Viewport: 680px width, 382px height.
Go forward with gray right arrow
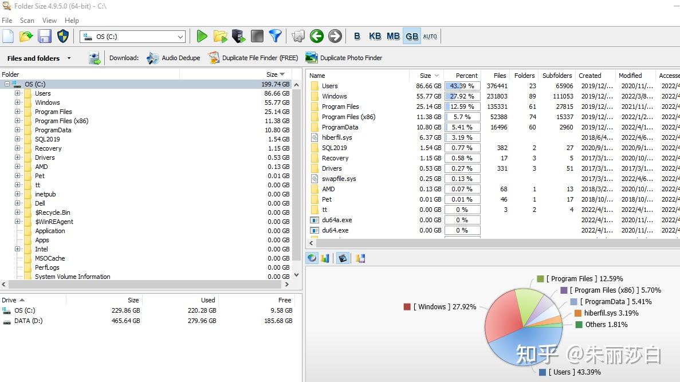335,37
